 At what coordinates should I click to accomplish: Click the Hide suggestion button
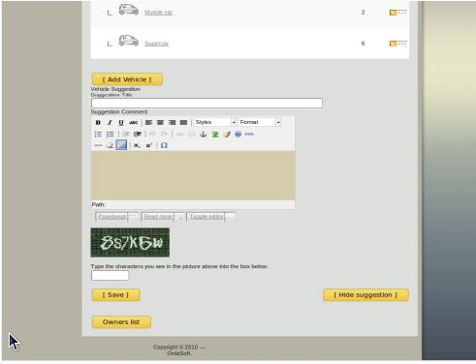click(x=365, y=295)
